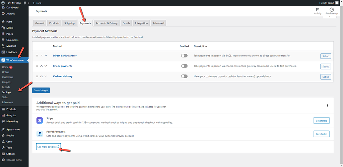Open the Check payments link
The height and width of the screenshot is (167, 343).
point(63,66)
